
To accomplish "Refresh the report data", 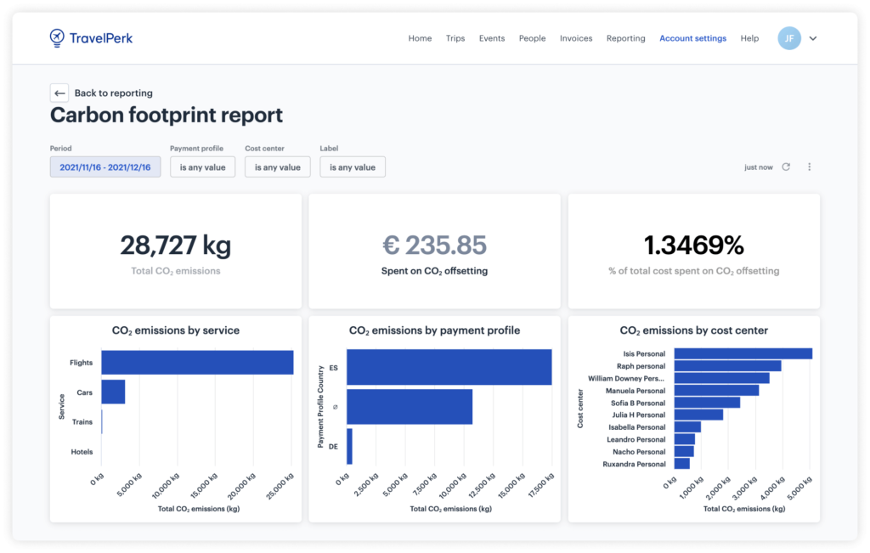I will point(786,167).
